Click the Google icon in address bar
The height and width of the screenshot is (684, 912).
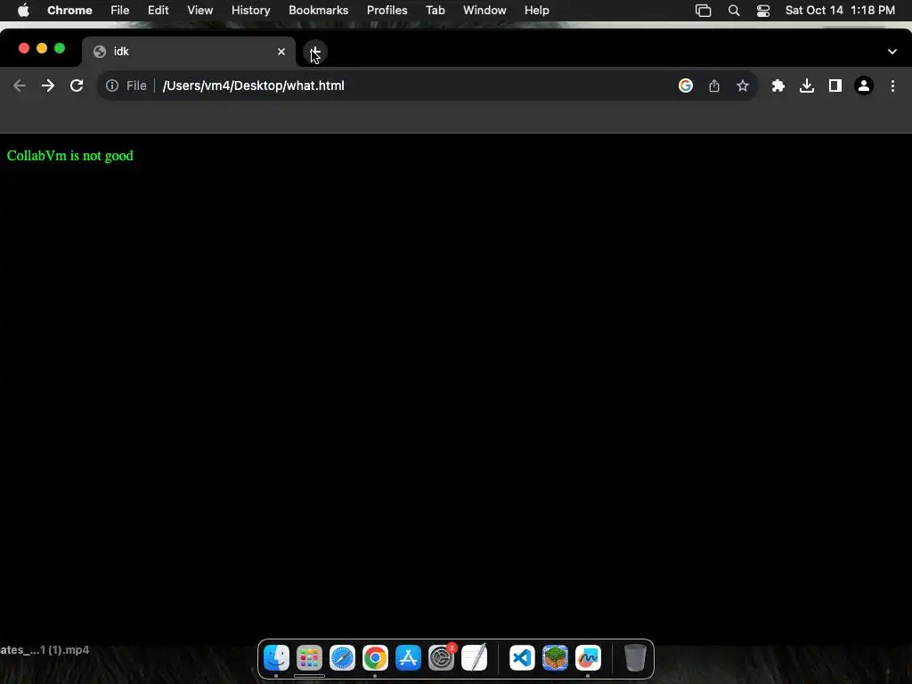(x=686, y=85)
